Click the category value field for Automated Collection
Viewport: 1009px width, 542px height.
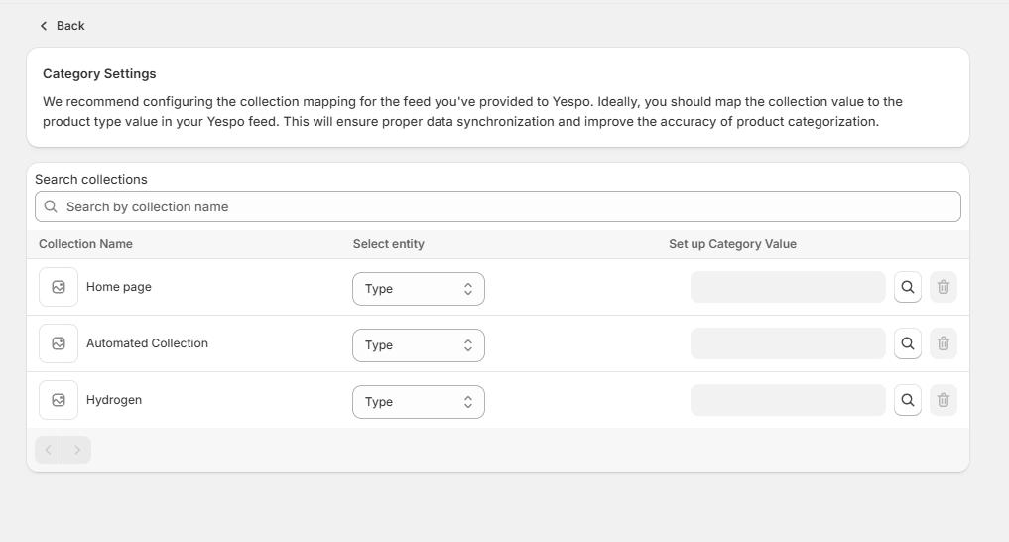788,343
